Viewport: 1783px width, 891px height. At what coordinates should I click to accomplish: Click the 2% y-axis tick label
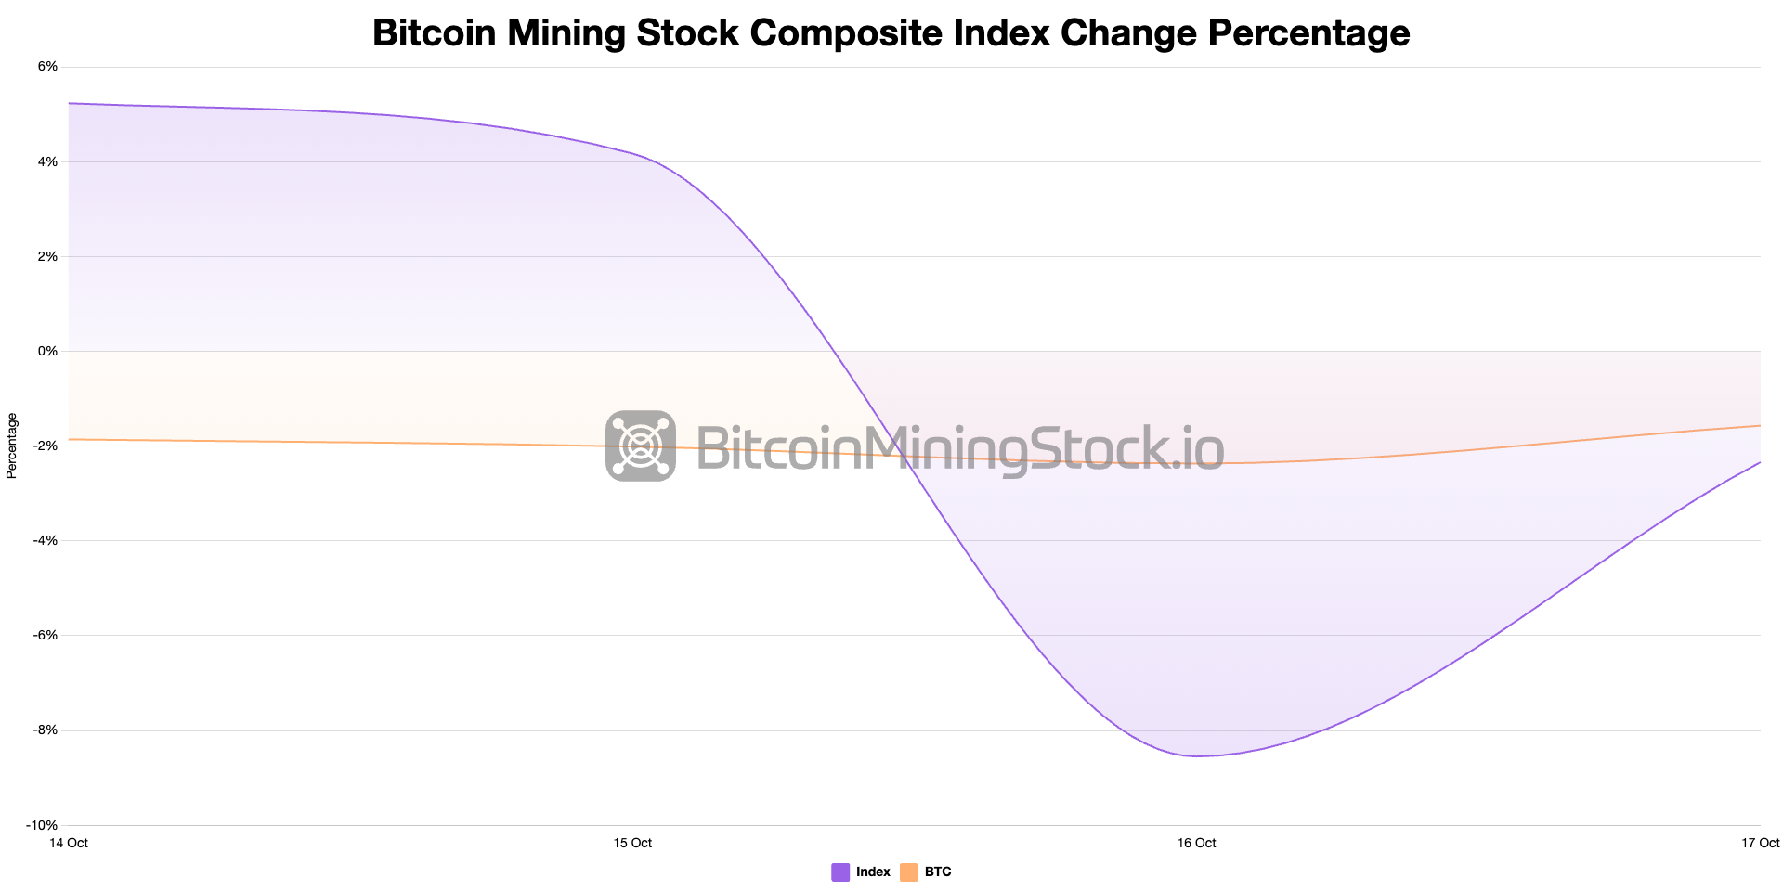click(47, 256)
